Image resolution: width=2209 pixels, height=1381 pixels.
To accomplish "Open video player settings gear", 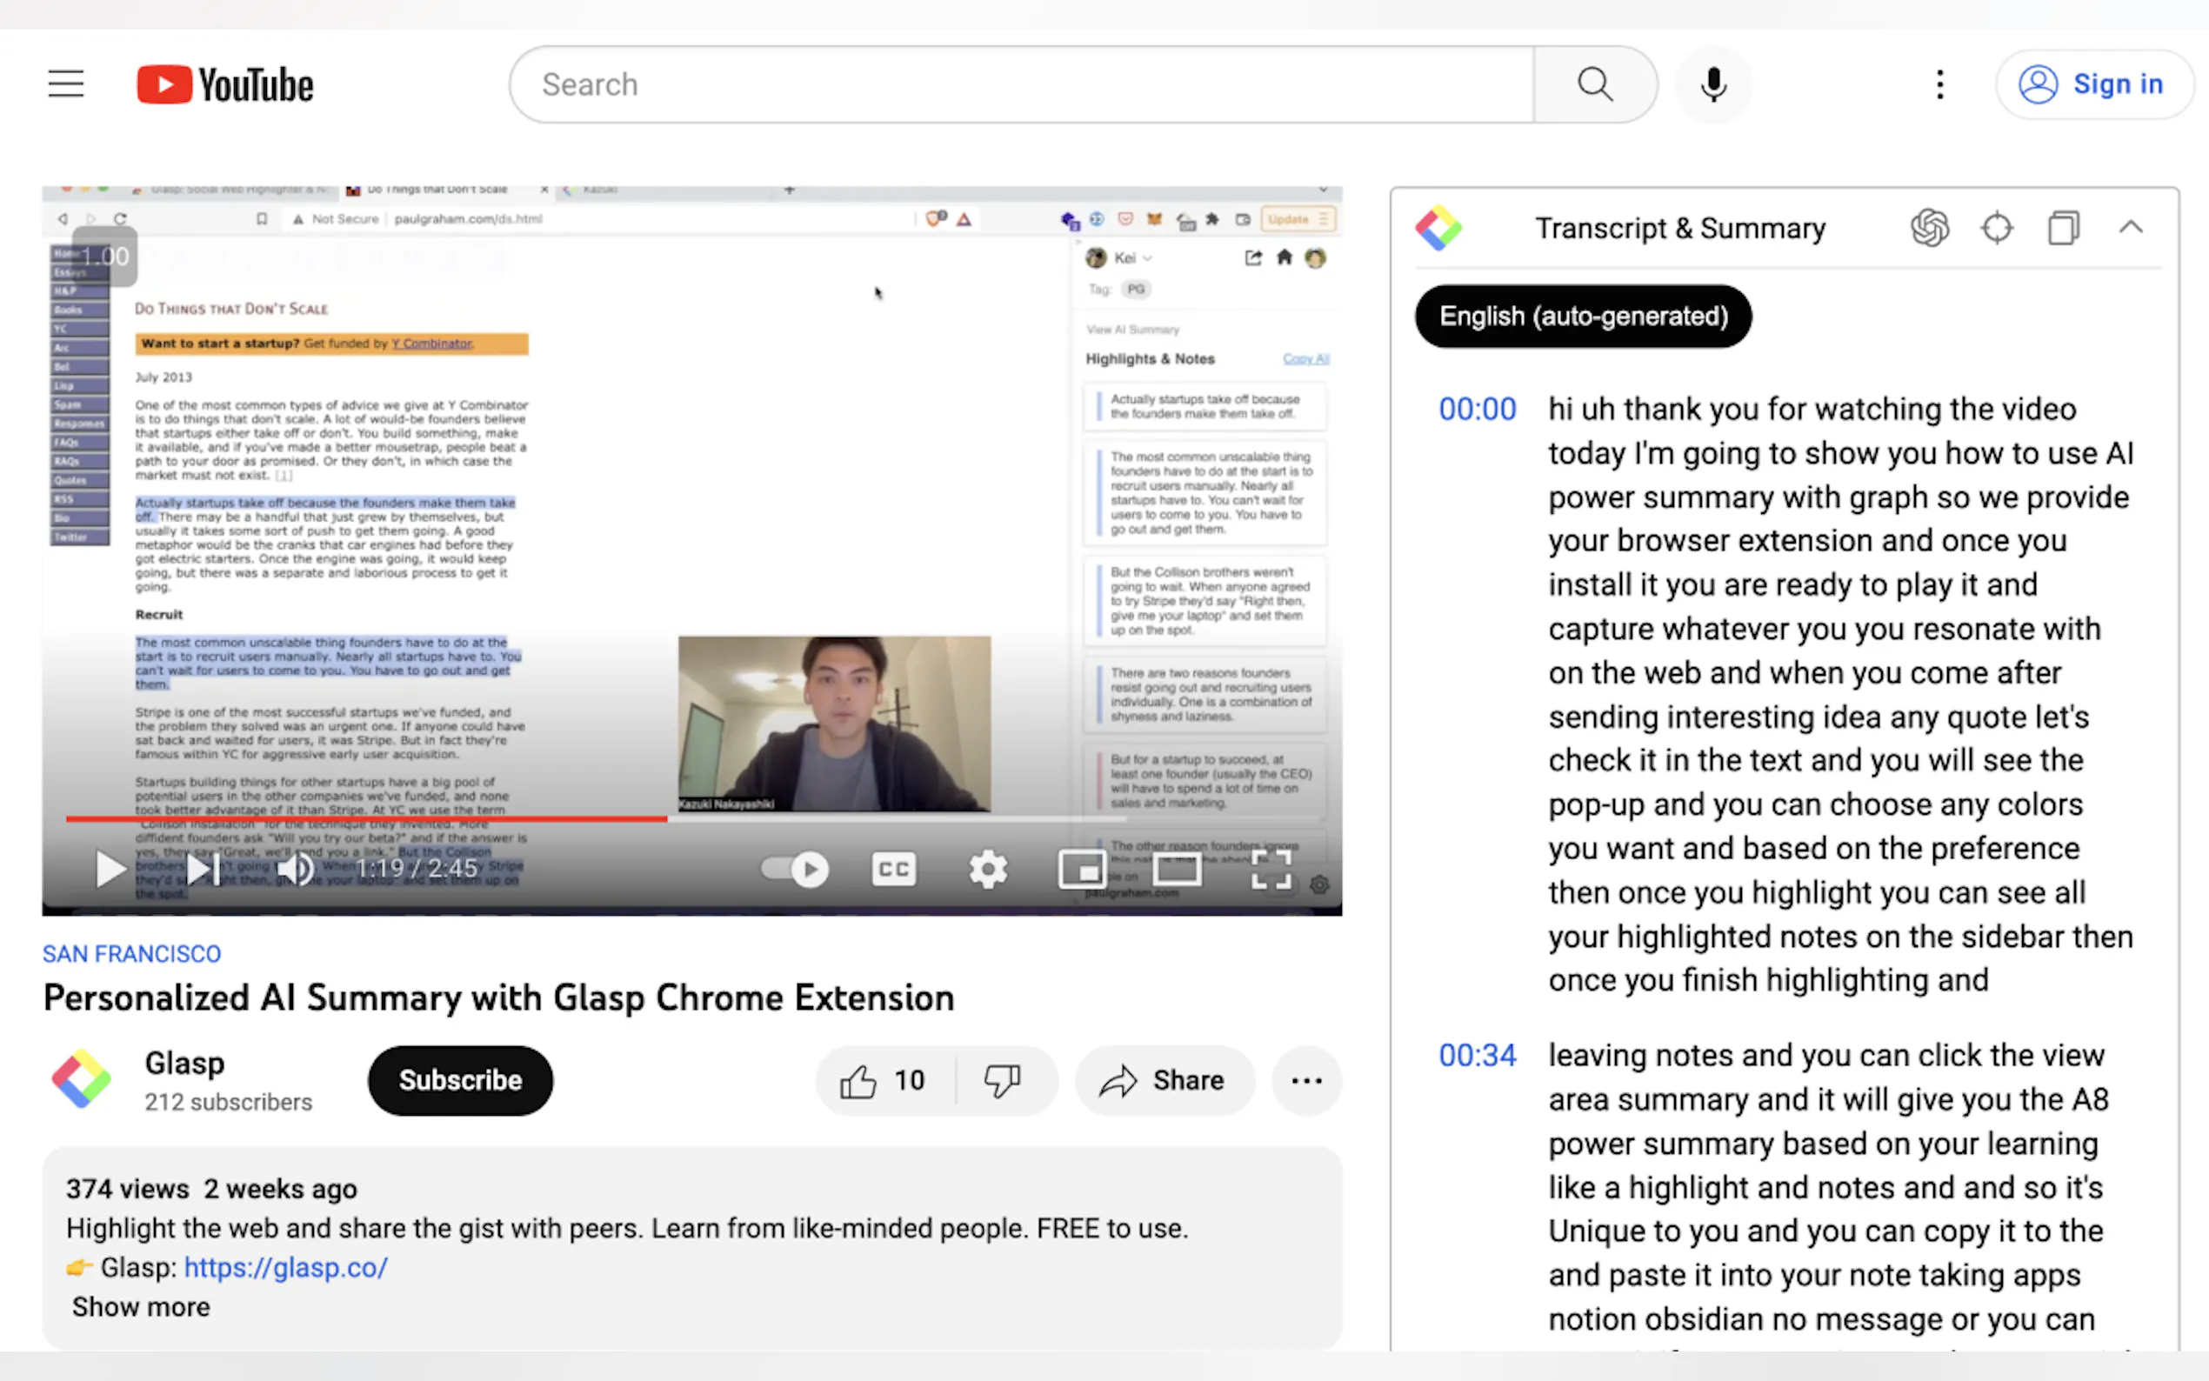I will (x=987, y=869).
